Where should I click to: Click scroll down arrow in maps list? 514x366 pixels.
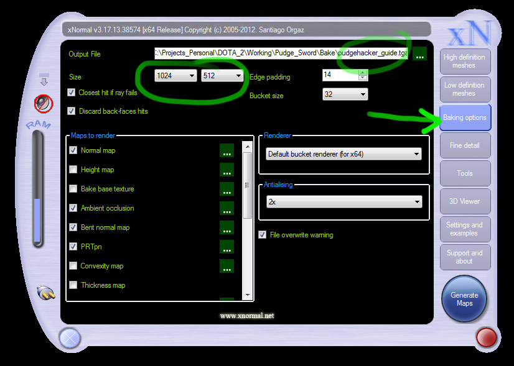248,295
